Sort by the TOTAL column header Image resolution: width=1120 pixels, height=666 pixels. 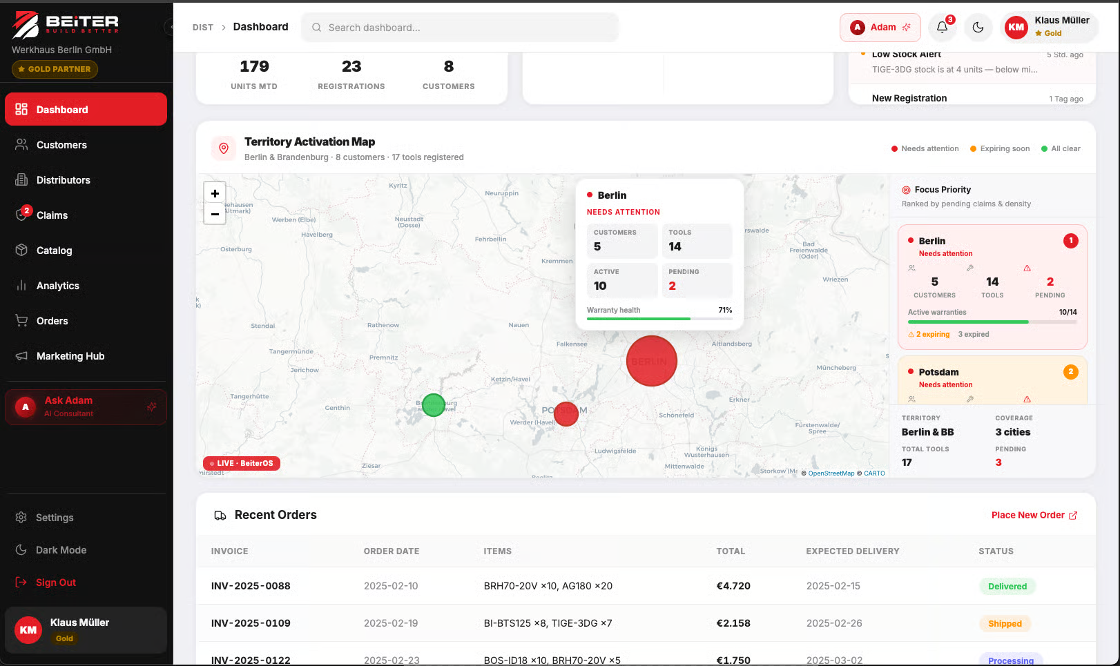[731, 551]
